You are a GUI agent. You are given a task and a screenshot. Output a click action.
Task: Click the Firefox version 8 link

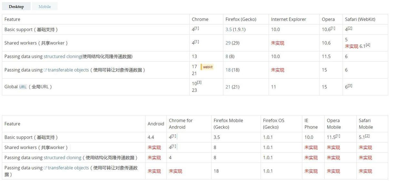click(227, 56)
